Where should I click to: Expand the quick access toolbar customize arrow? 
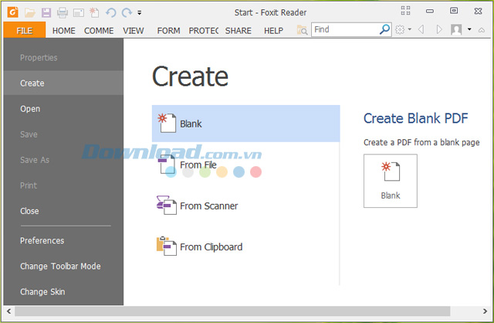pyautogui.click(x=139, y=13)
